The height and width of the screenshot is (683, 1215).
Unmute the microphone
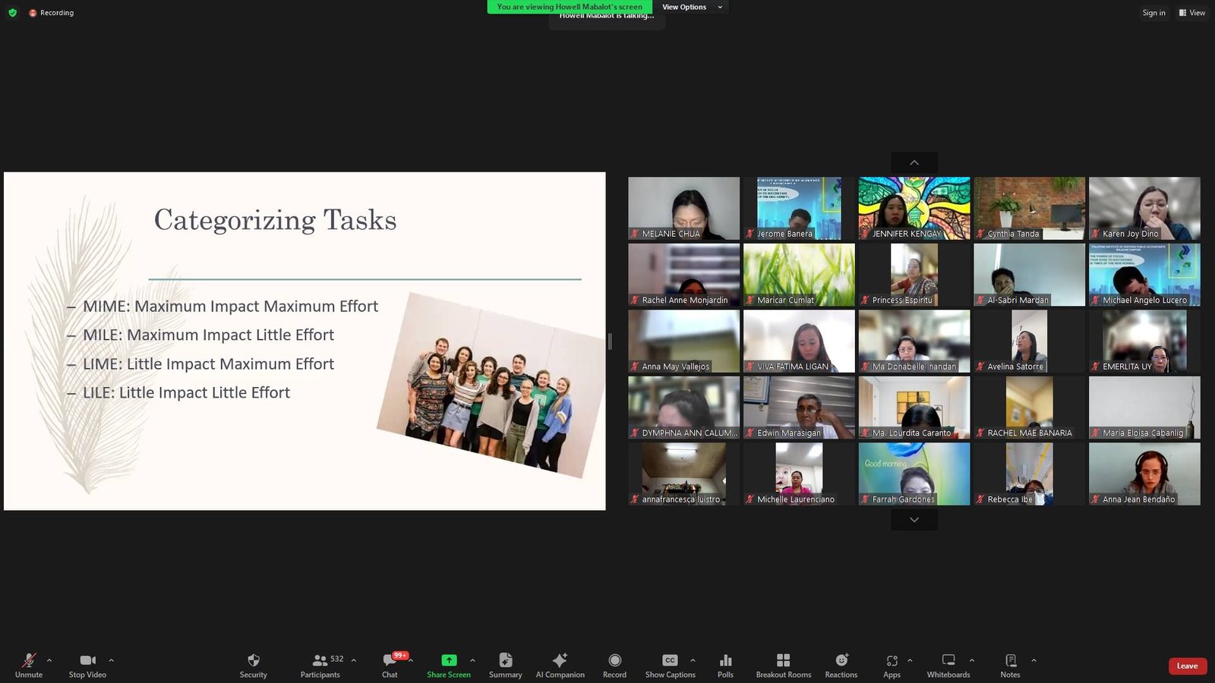[29, 665]
